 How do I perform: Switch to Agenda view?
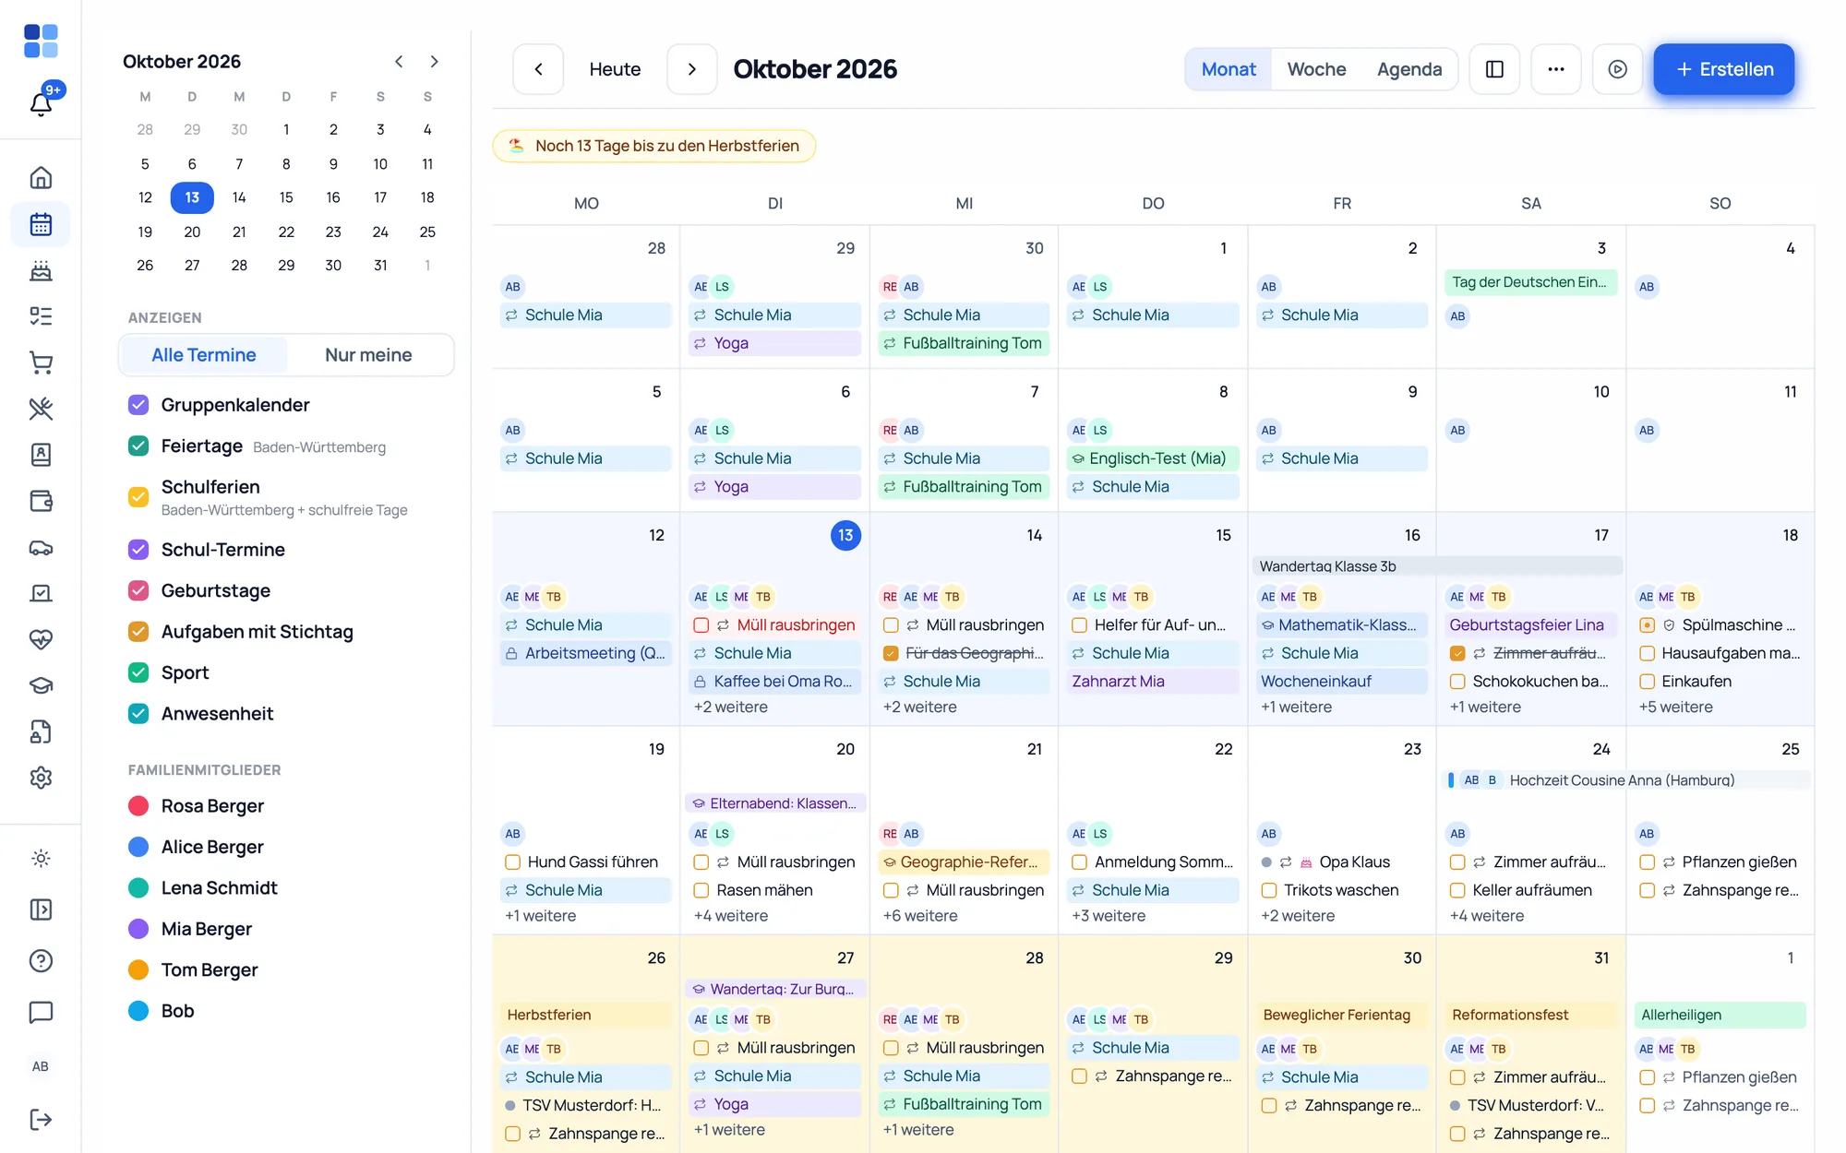point(1409,69)
